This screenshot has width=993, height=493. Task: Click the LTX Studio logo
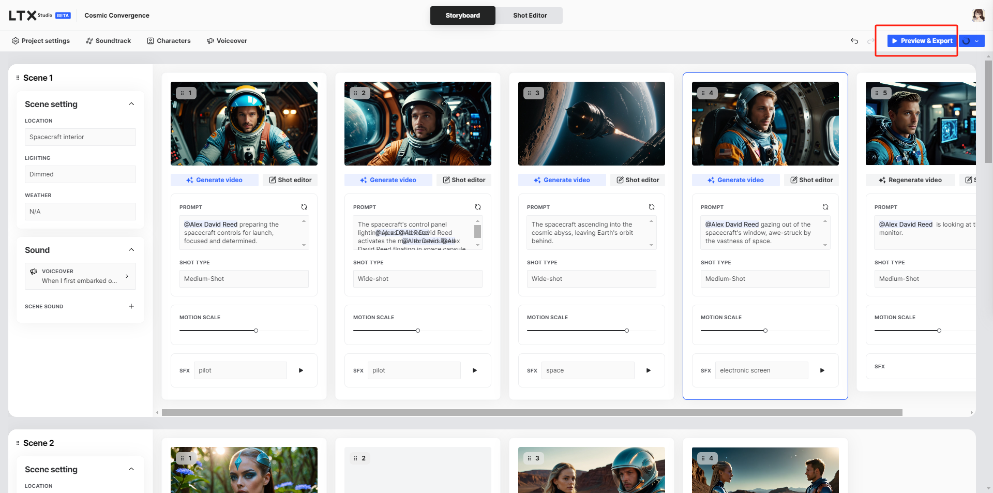point(39,16)
